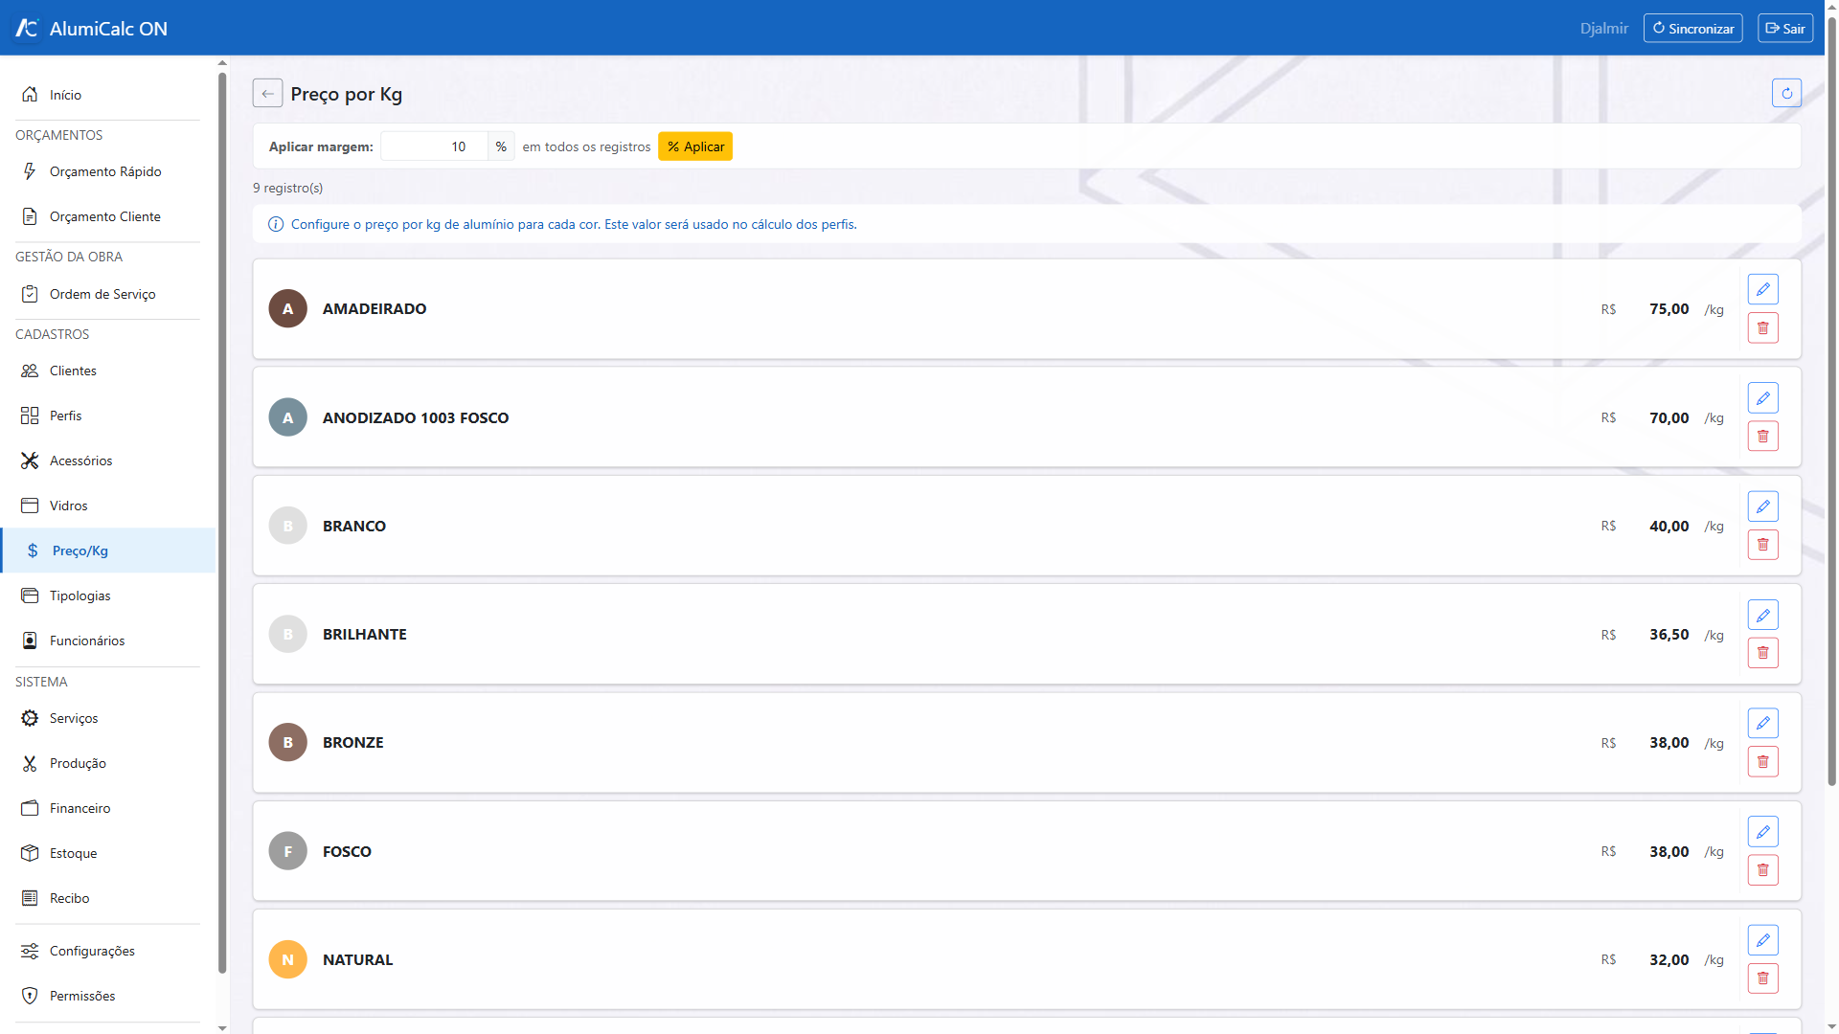
Task: Click the BRANCO avatar circle
Action: (287, 526)
